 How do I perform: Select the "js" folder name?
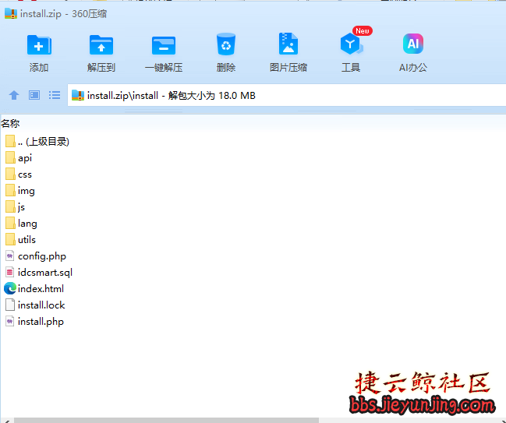(21, 207)
